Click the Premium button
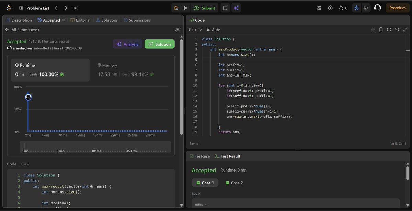 point(397,8)
